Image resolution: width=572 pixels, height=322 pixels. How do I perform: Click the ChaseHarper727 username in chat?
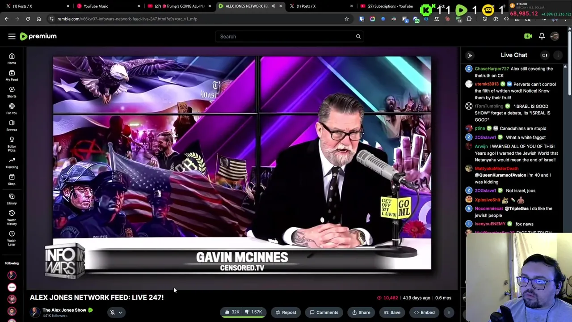[x=492, y=69]
